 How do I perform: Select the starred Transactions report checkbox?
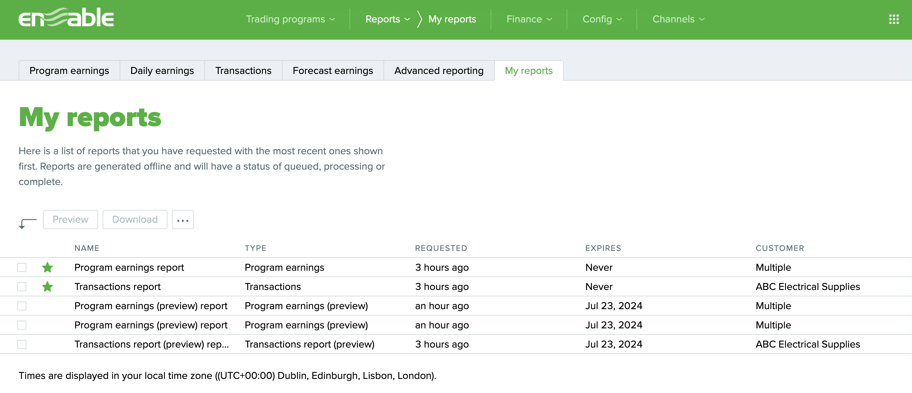(x=22, y=287)
